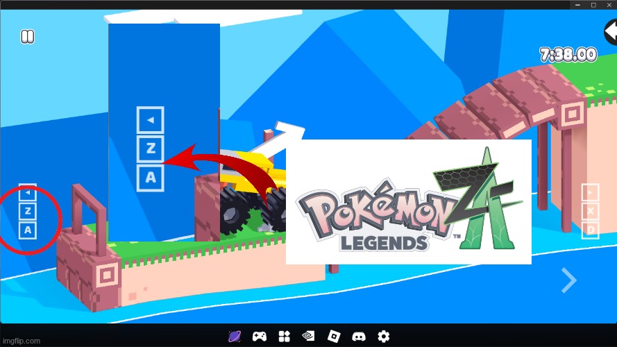Tap the faded D key on right side
This screenshot has height=347, width=617.
590,230
